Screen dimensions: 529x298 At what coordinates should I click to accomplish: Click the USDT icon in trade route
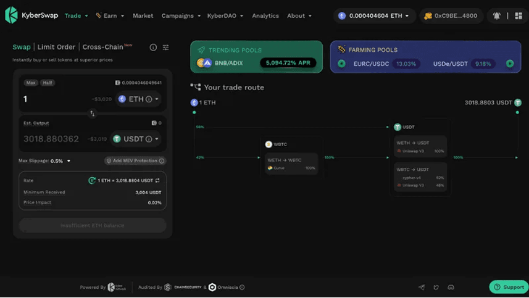point(398,127)
